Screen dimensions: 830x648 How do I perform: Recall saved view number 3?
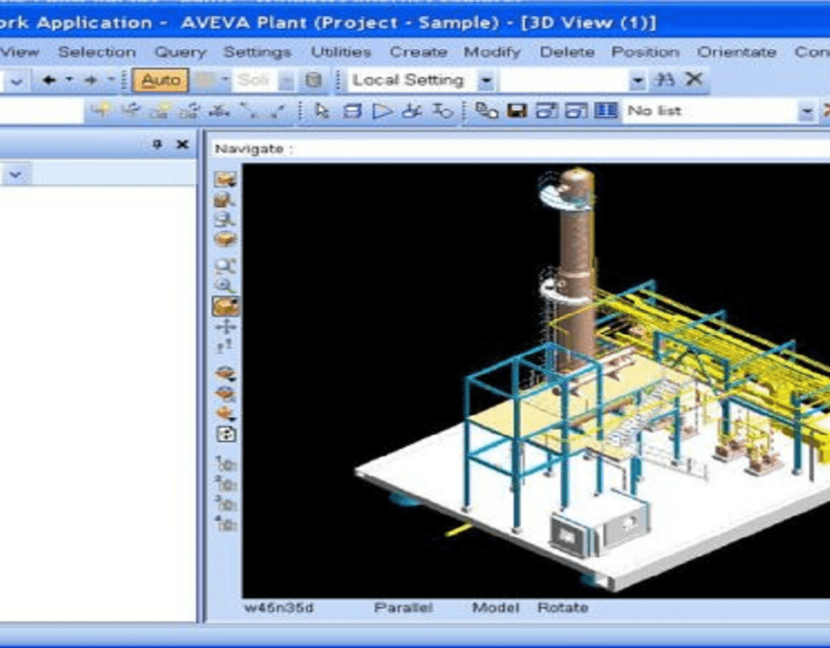click(226, 503)
